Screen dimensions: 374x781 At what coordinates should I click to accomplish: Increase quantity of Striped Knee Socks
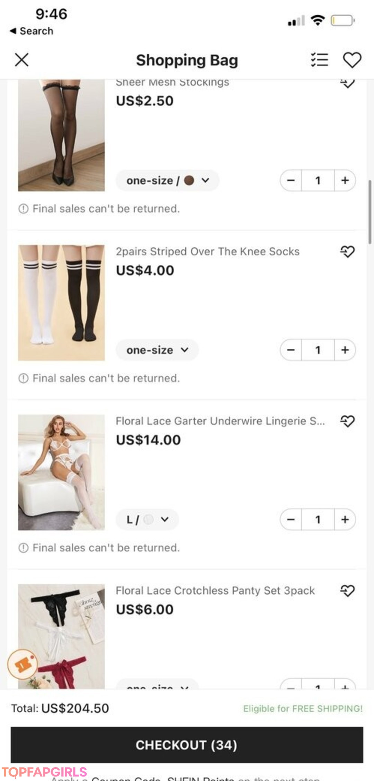click(345, 350)
